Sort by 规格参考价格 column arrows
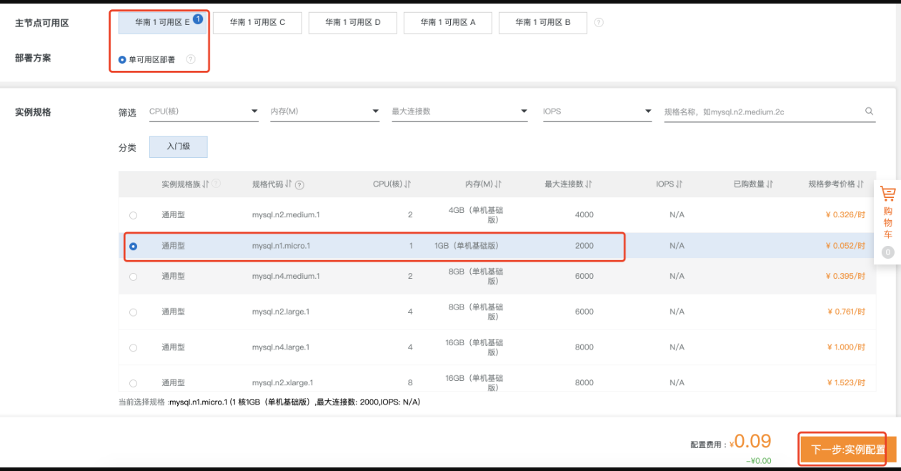Screen dimensions: 901x471 [861, 184]
